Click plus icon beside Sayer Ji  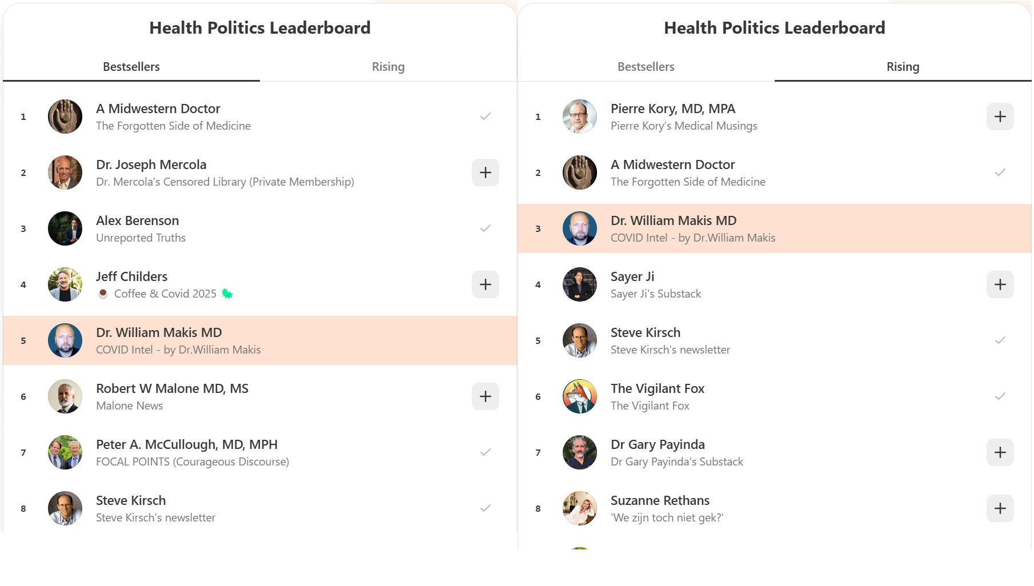point(1000,284)
